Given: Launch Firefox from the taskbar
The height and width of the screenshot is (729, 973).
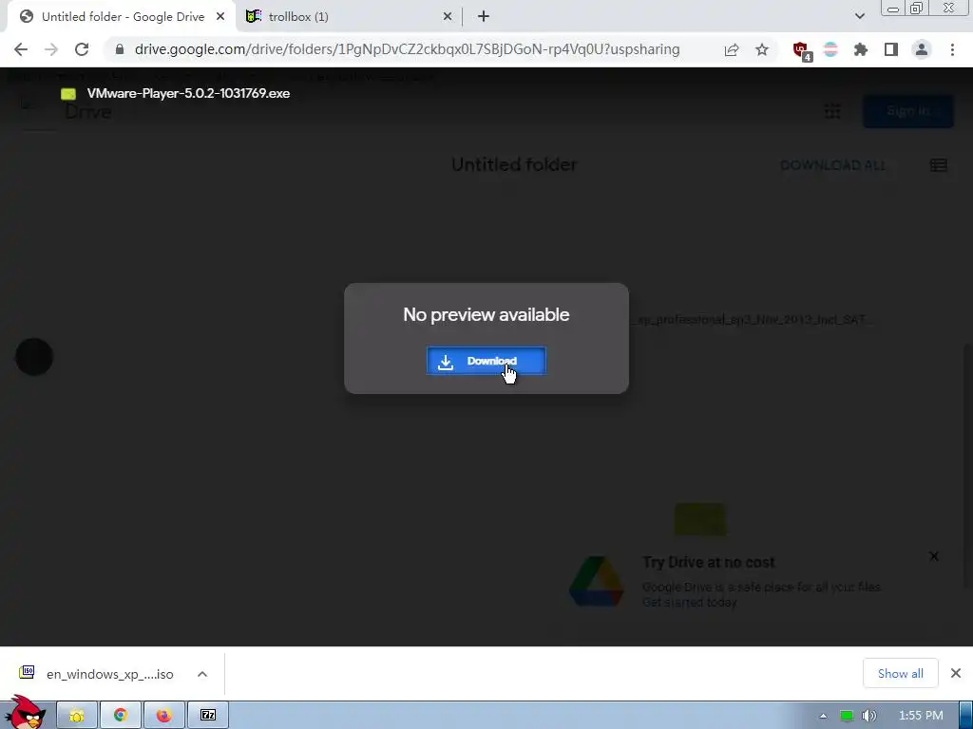Looking at the screenshot, I should [x=163, y=716].
